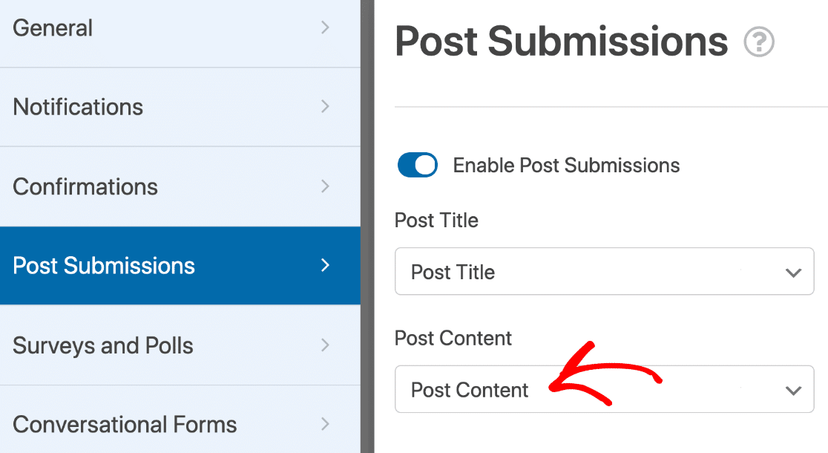This screenshot has width=828, height=453.
Task: Open the Post Content dropdown
Action: pos(604,389)
